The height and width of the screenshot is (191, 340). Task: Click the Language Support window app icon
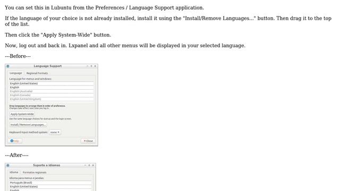point(8,66)
